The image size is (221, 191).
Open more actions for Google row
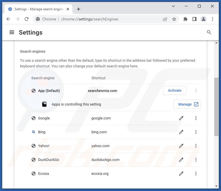(x=196, y=118)
